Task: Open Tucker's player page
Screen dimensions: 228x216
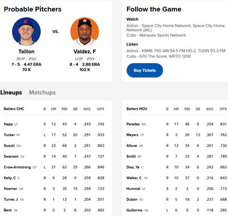Action: pyautogui.click(x=9, y=135)
